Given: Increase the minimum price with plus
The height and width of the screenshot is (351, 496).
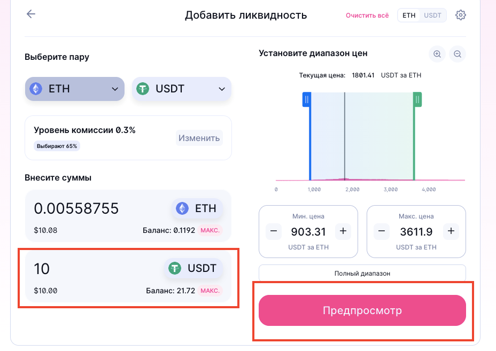Looking at the screenshot, I should point(343,232).
